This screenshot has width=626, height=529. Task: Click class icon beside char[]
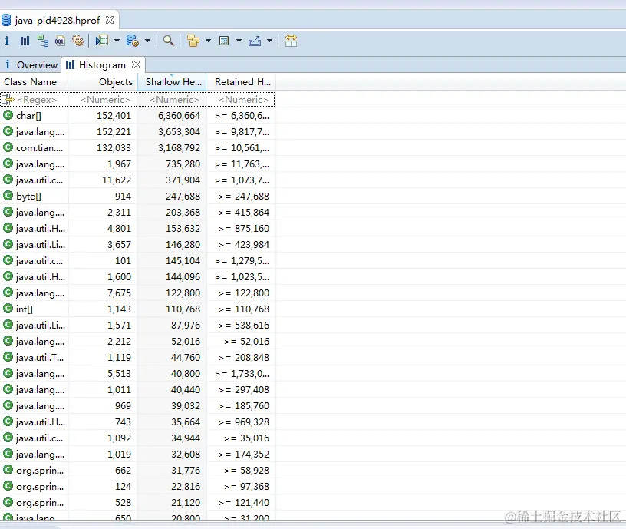(x=8, y=115)
